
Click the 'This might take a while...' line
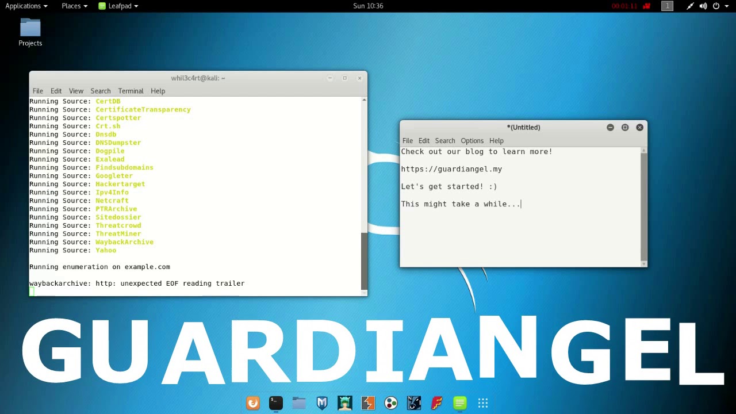(461, 204)
